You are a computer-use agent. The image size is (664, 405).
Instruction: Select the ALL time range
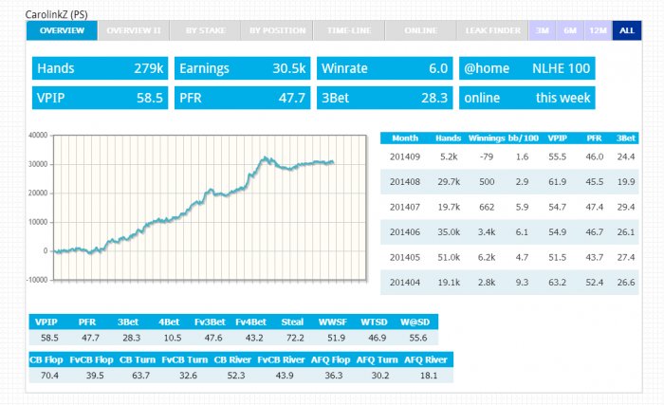coord(627,30)
